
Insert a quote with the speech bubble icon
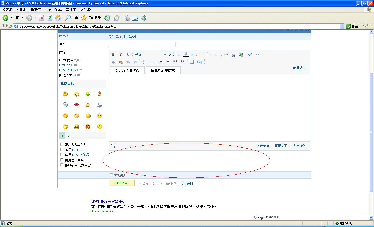(x=250, y=55)
